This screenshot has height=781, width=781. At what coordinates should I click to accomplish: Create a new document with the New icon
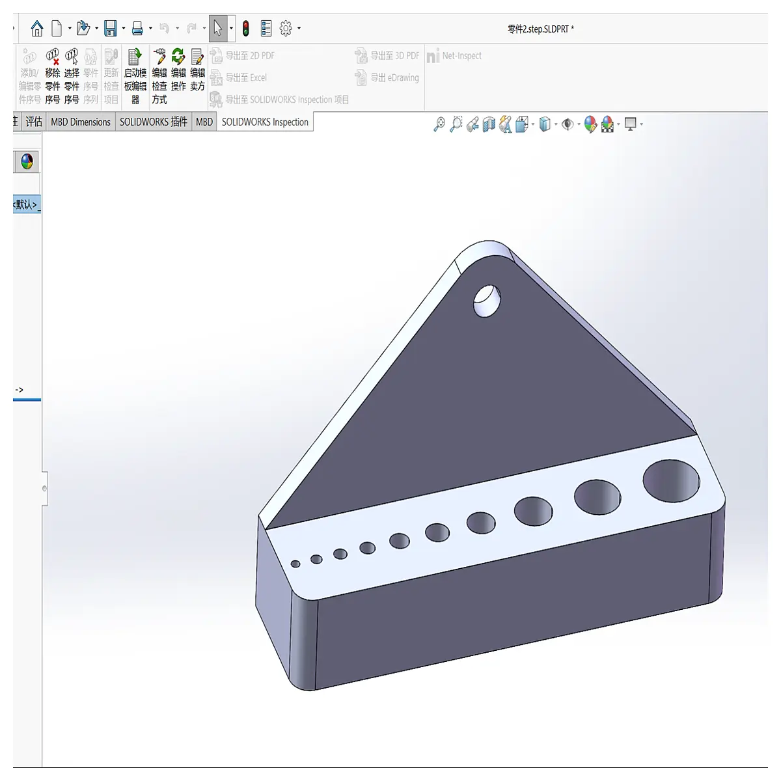57,28
